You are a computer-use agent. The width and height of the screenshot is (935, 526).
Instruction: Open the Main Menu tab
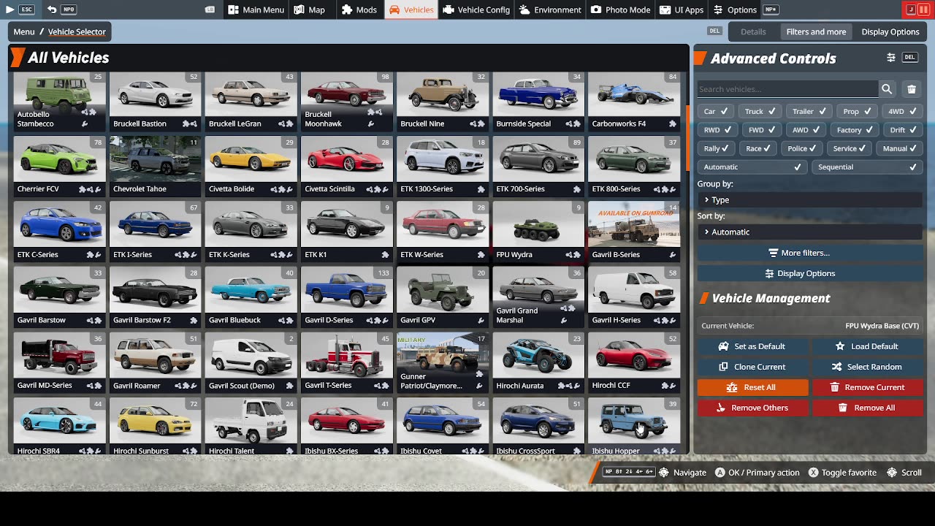click(256, 9)
